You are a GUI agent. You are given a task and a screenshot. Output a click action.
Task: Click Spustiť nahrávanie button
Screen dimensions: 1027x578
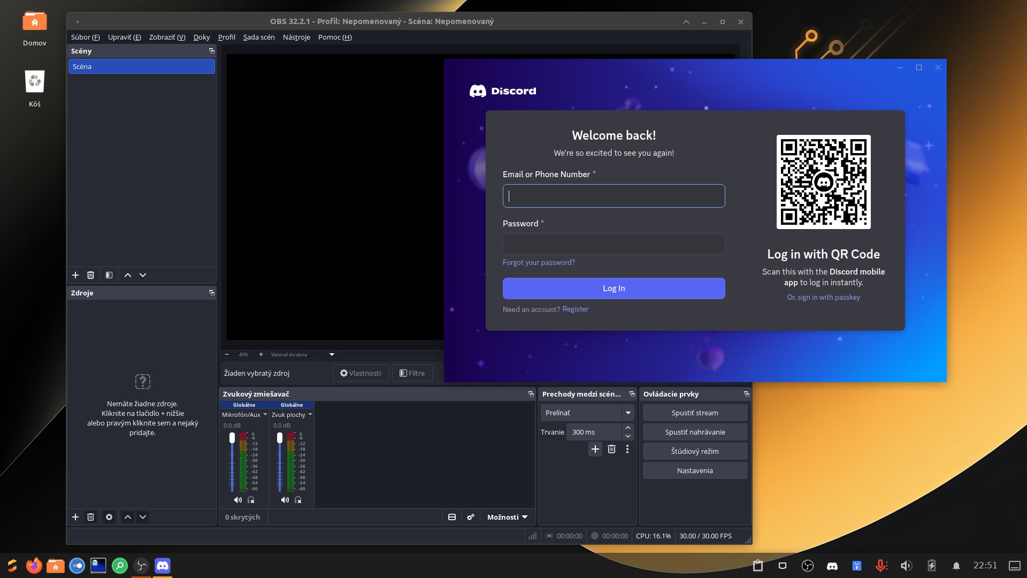pos(695,432)
